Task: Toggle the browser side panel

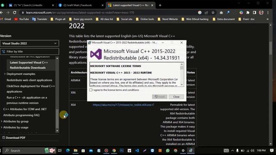Action: pyautogui.click(x=254, y=12)
